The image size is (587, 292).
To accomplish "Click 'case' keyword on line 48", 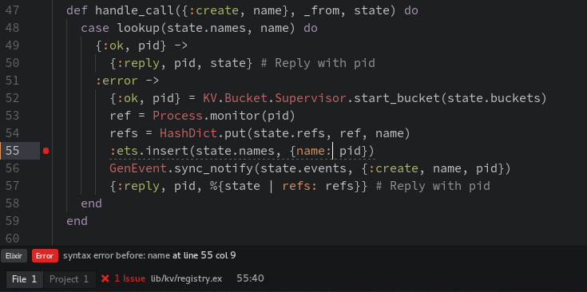I will point(95,28).
